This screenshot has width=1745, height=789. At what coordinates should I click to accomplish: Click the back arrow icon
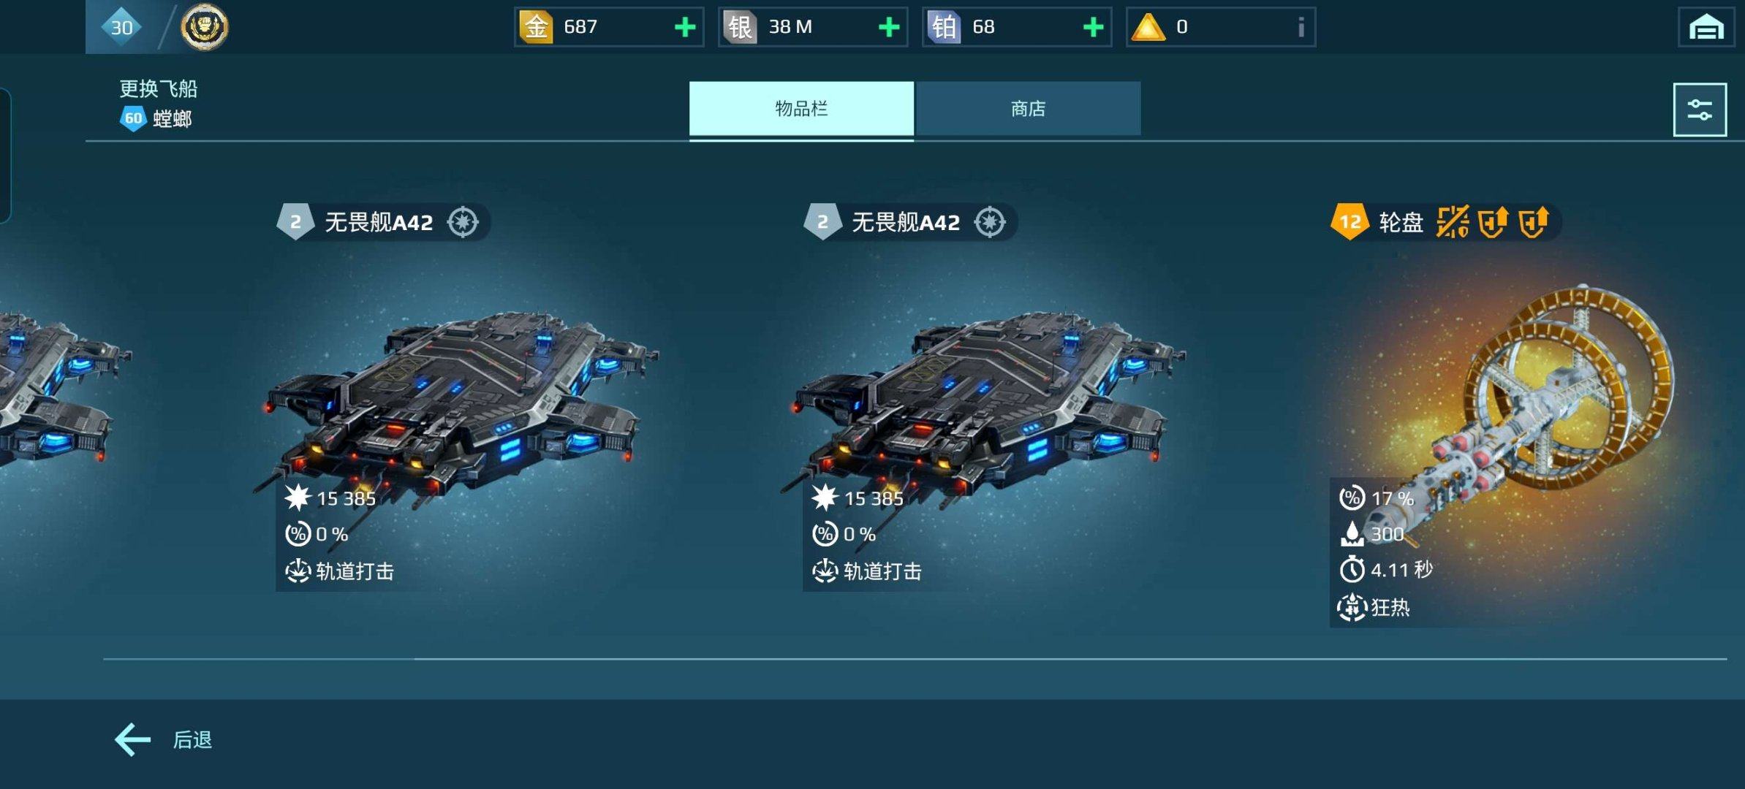[x=132, y=740]
